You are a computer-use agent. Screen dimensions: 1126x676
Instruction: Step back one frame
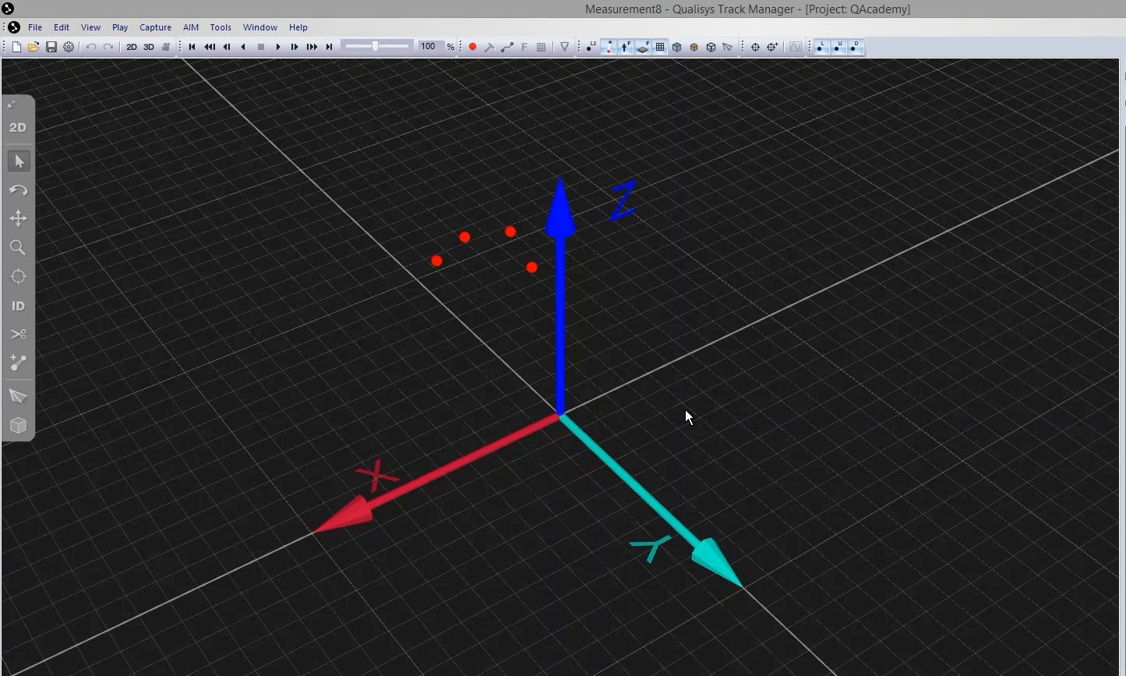(x=227, y=47)
